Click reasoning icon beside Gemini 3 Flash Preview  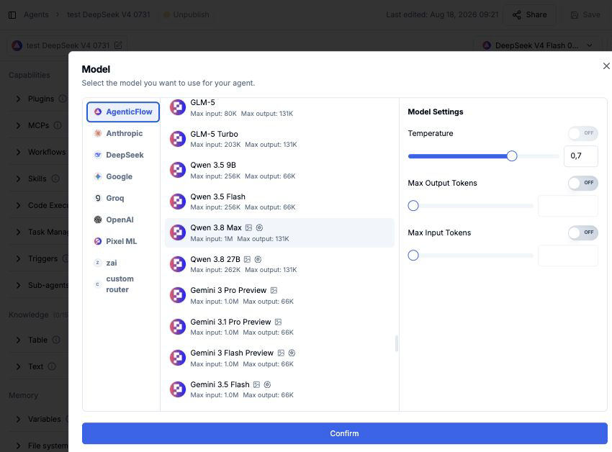(292, 353)
